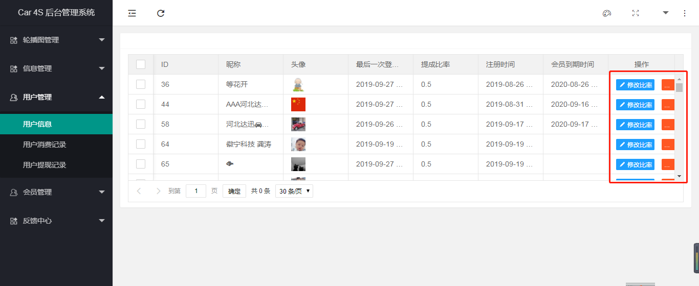The image size is (699, 286).
Task: Expand the 轮播图管理 menu arrow
Action: 102,40
